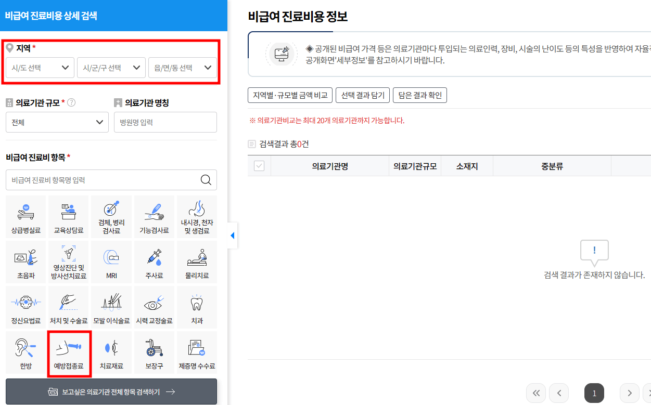Open the 시/군/구 선택 dropdown

pos(111,67)
